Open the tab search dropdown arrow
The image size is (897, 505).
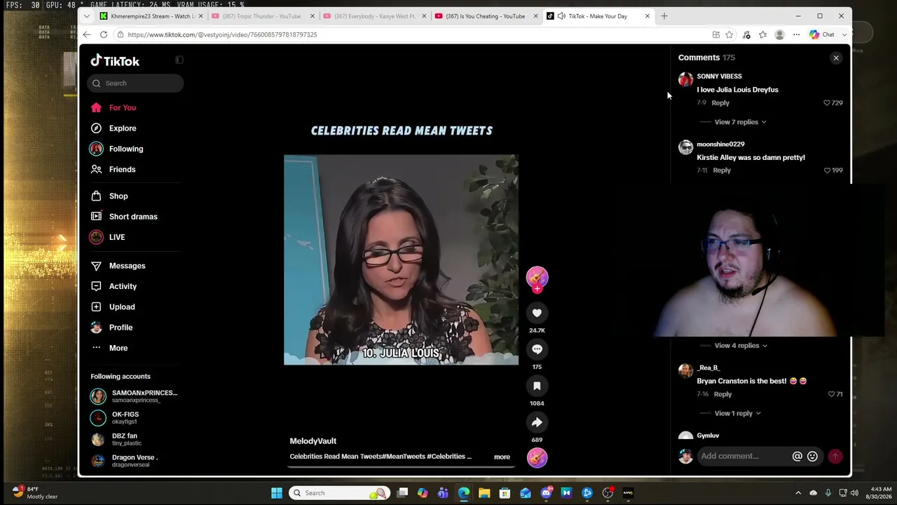click(x=86, y=16)
